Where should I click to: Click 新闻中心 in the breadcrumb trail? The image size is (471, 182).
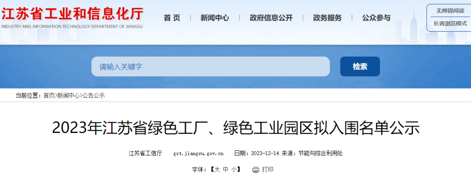click(x=68, y=96)
